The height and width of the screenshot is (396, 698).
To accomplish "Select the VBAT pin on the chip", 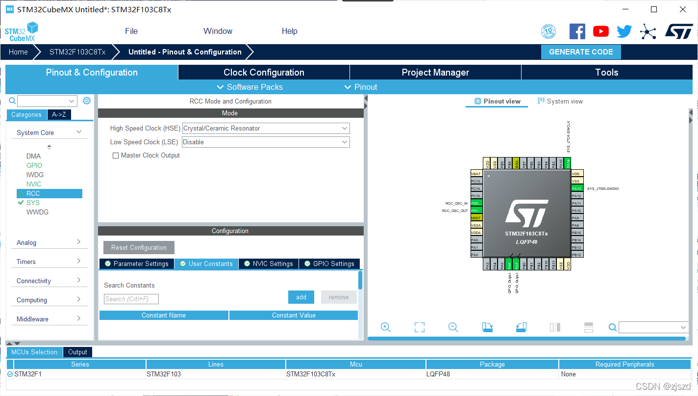I will [476, 174].
